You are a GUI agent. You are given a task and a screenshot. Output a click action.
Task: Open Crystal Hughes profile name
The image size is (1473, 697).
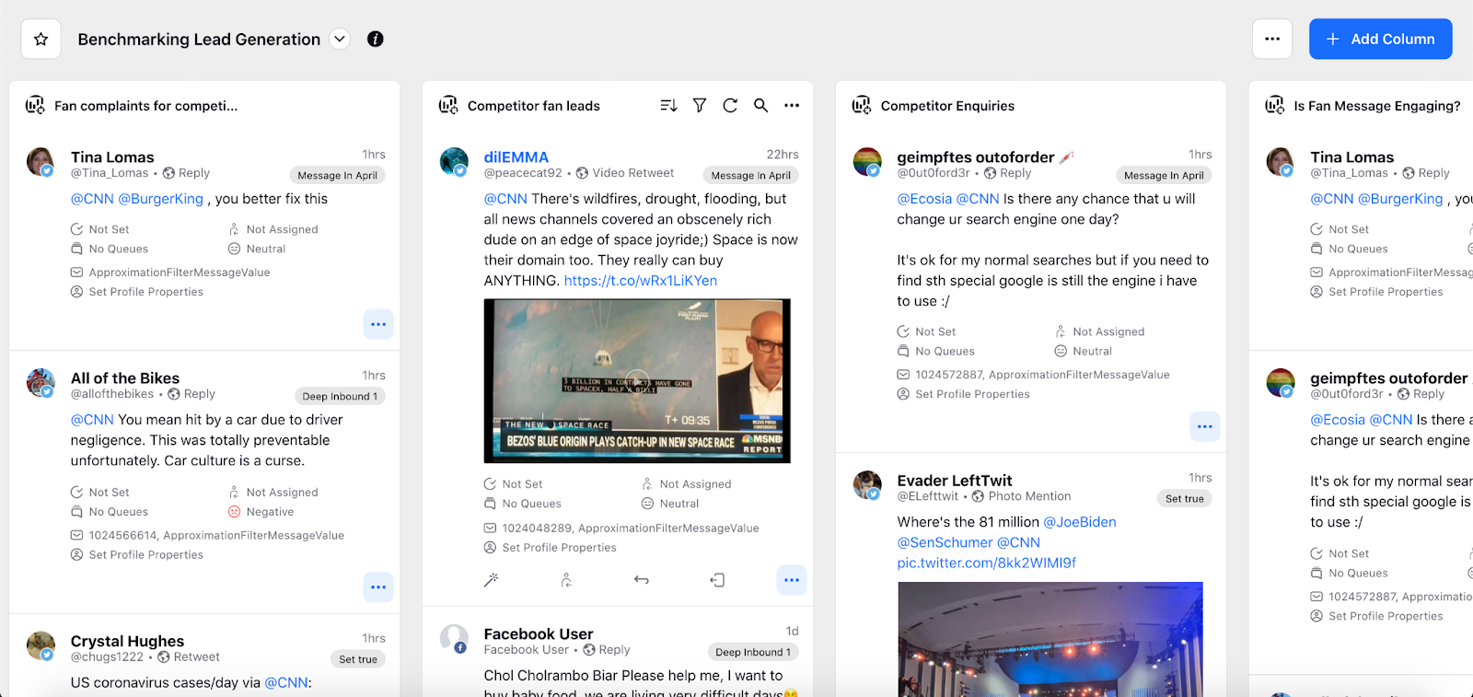[x=127, y=642]
